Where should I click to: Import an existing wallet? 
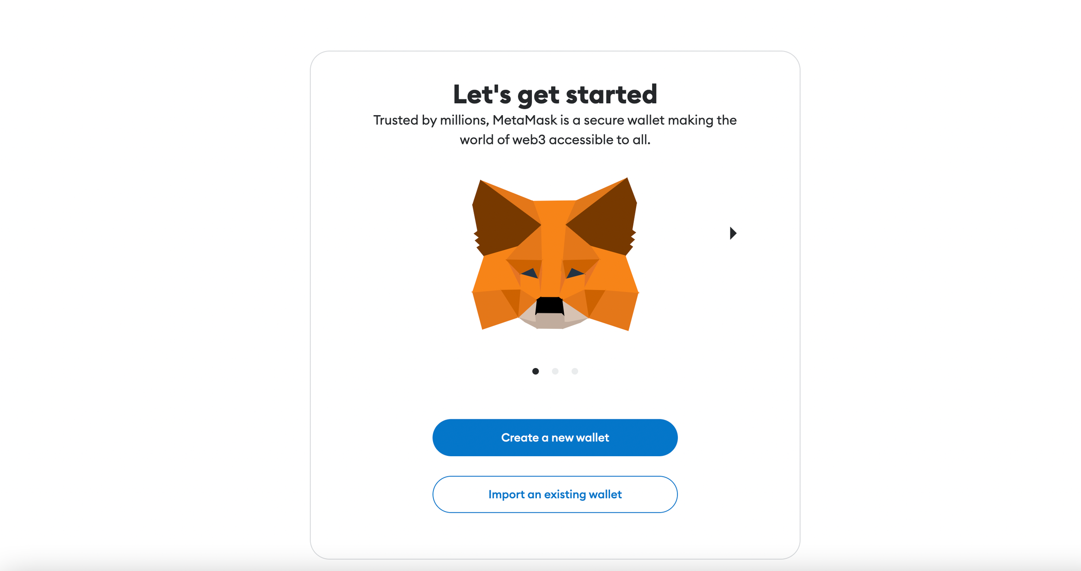(x=555, y=494)
